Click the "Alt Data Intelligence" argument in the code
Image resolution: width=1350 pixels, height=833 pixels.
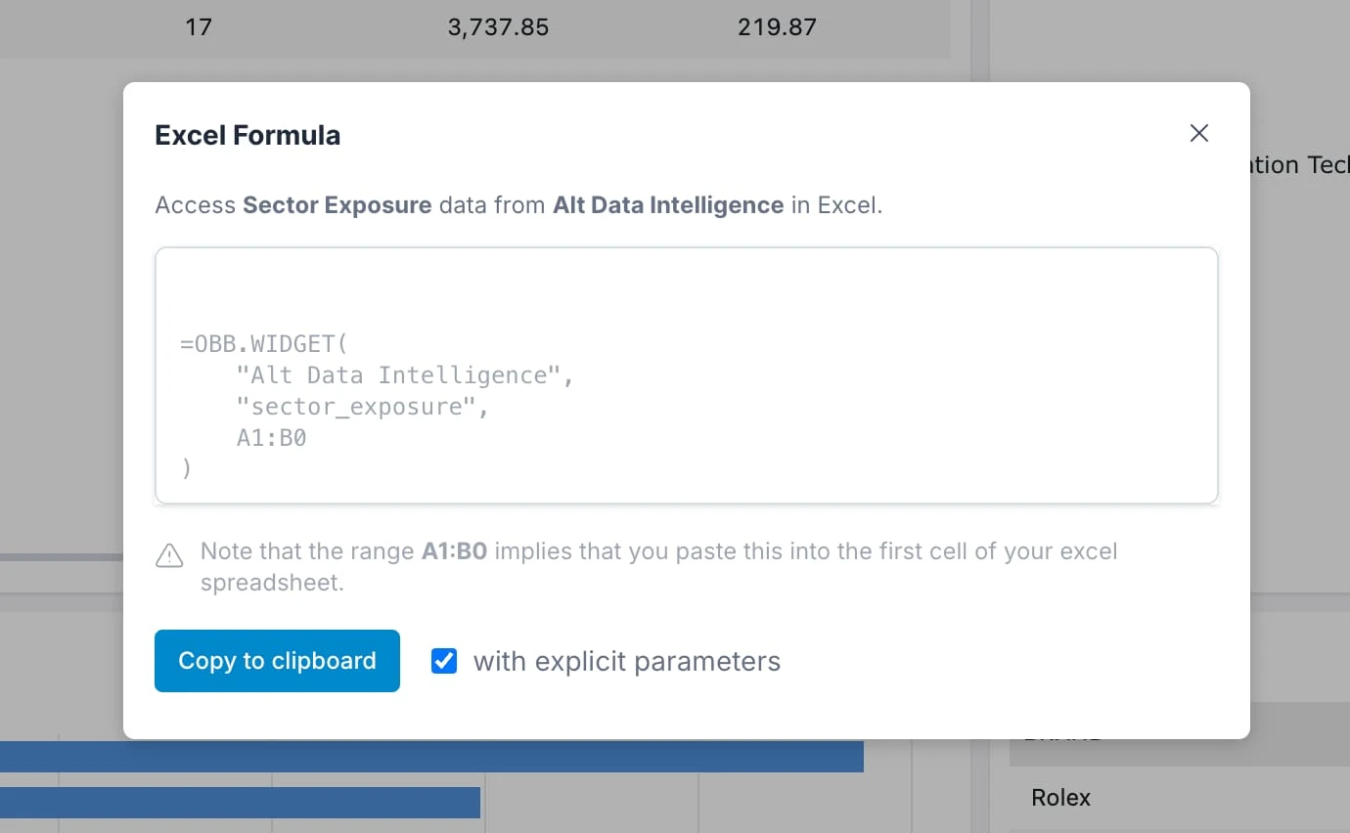403,374
